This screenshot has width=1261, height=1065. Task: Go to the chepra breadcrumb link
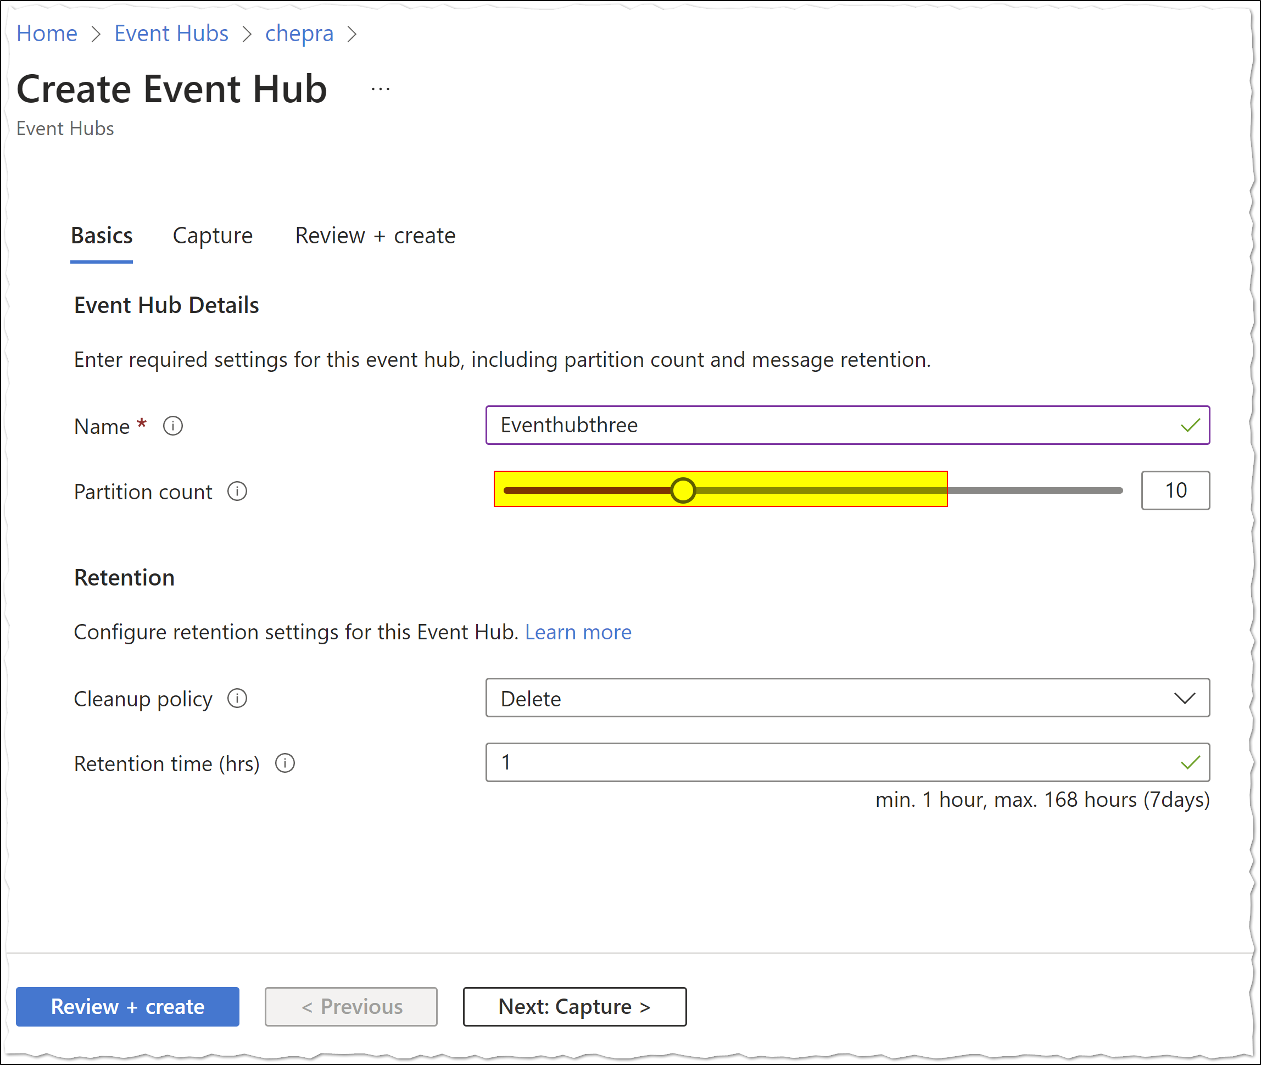click(299, 34)
